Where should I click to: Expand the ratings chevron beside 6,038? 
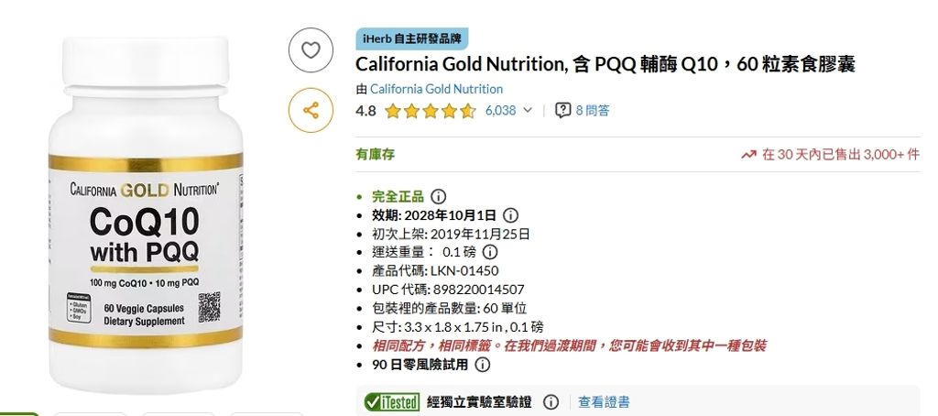(528, 111)
